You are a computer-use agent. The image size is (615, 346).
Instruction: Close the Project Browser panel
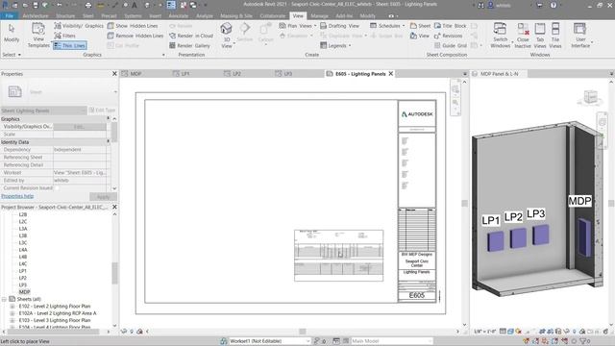pos(114,207)
